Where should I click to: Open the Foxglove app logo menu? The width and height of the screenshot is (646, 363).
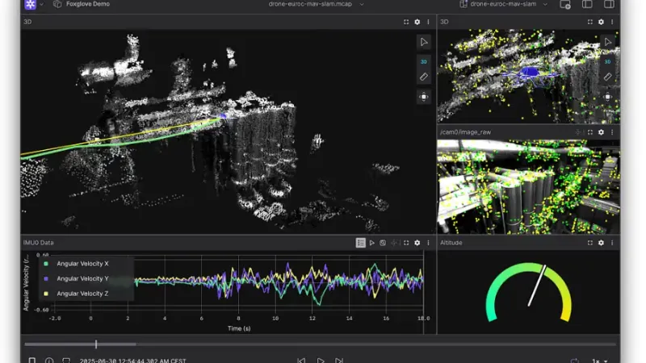(31, 5)
